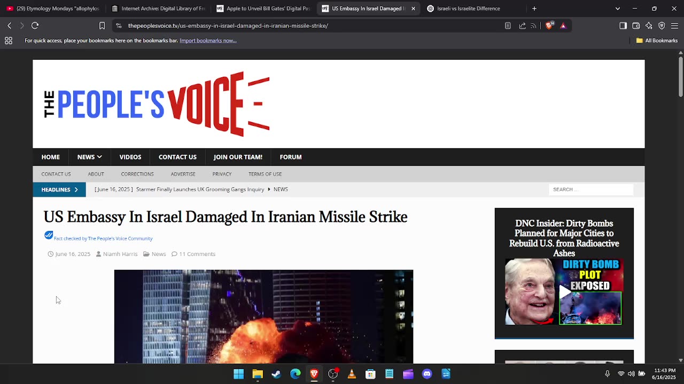Image resolution: width=684 pixels, height=384 pixels.
Task: Open Brave Shields lion icon
Action: (x=549, y=26)
